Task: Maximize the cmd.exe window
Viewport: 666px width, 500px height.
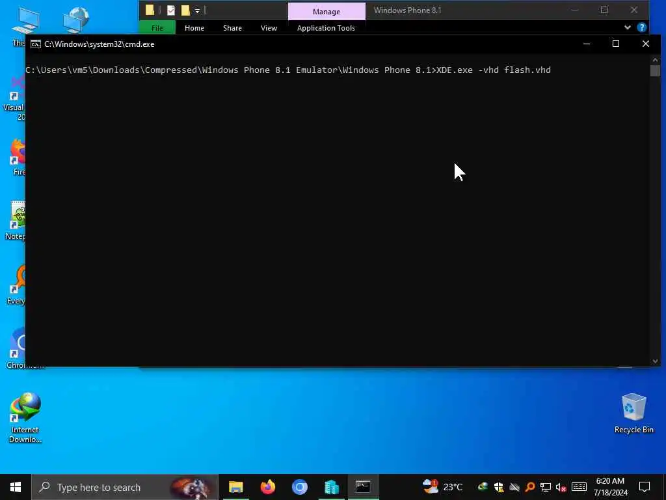Action: (616, 44)
